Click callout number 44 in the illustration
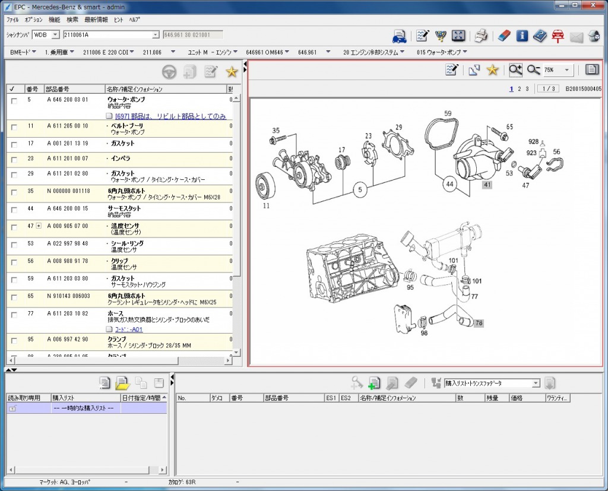The image size is (608, 491). [x=449, y=184]
